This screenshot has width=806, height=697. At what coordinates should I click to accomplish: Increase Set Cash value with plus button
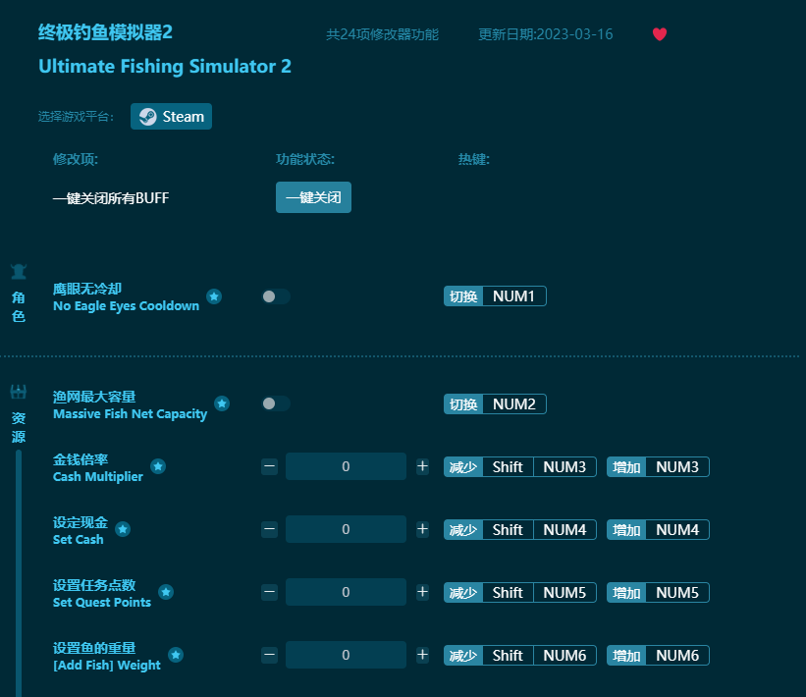tap(422, 529)
